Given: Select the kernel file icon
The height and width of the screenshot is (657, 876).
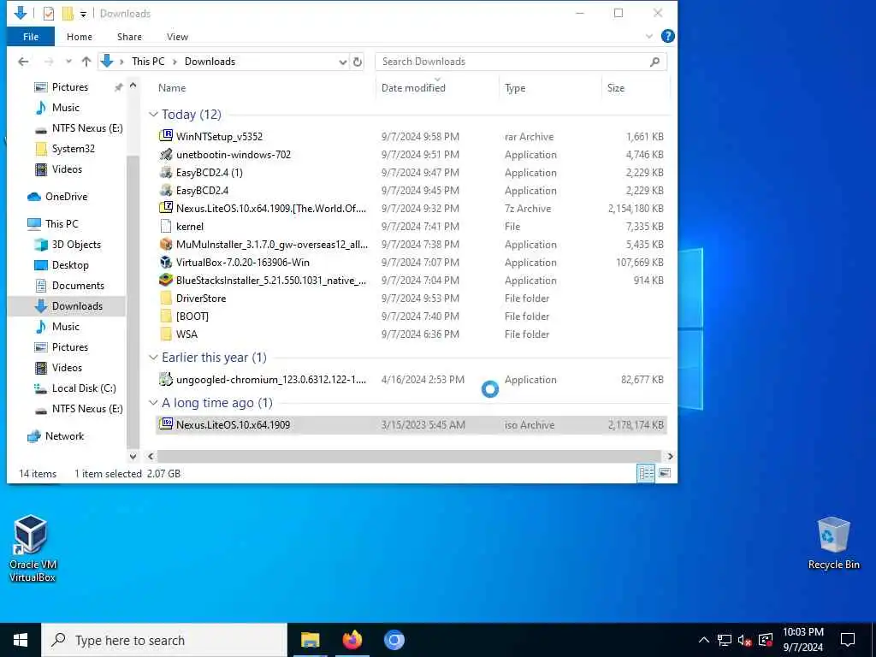Looking at the screenshot, I should click(166, 226).
